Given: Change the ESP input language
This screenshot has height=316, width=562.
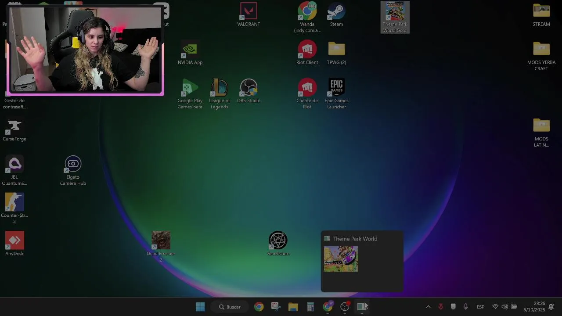Looking at the screenshot, I should pos(481,307).
